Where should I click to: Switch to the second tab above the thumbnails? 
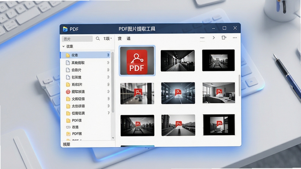[x=129, y=39]
